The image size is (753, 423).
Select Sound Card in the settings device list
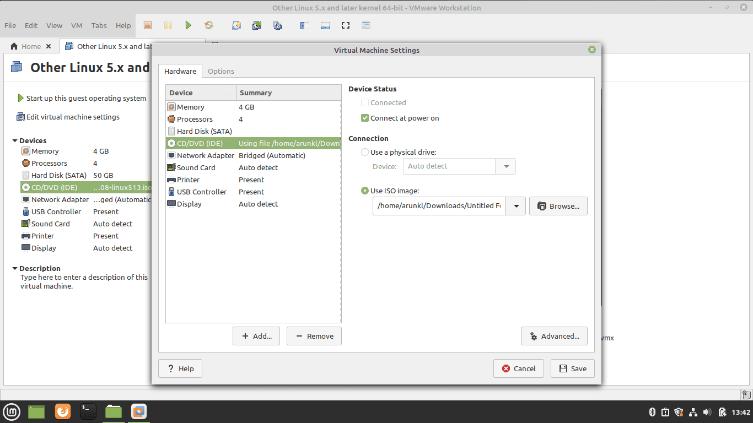[253, 167]
